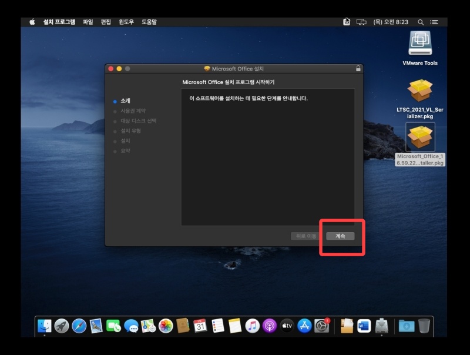Open System Preferences with badge in Dock

321,326
